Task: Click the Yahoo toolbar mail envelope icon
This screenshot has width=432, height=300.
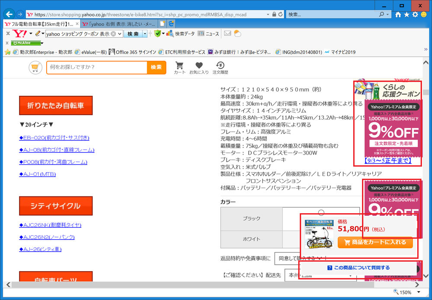Action: click(227, 34)
